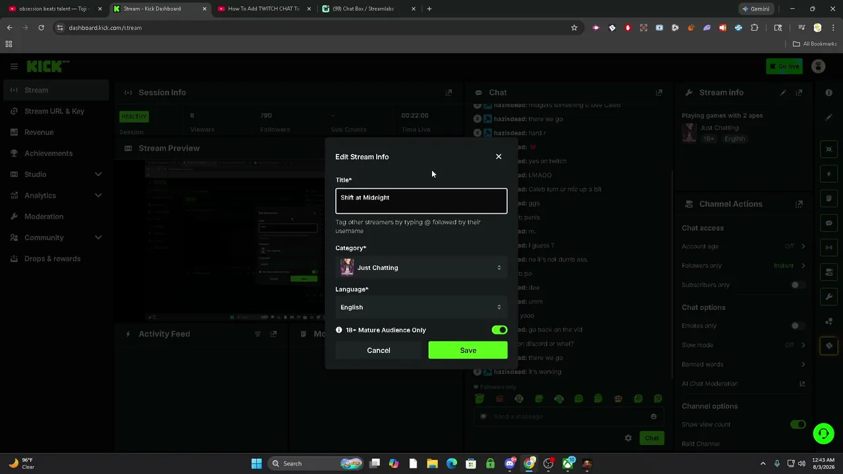This screenshot has height=474, width=843.
Task: Switch to How To Add TWITCH CHAT tab
Action: click(x=263, y=9)
